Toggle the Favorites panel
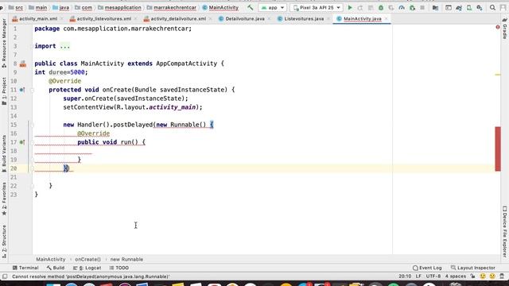The image size is (509, 286). 4,199
